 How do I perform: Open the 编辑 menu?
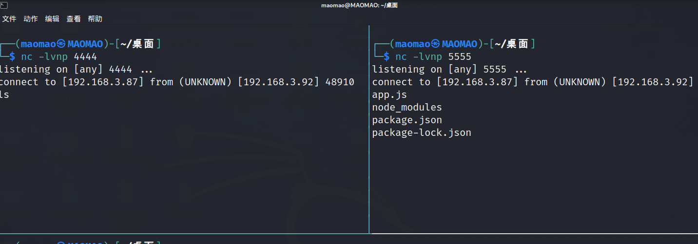coord(52,19)
